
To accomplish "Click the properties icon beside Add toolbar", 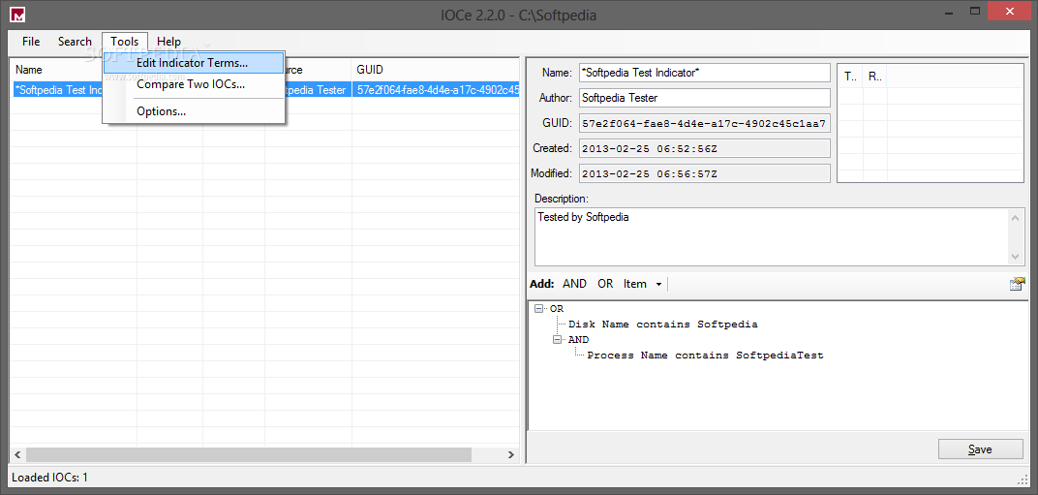I will coord(1017,284).
